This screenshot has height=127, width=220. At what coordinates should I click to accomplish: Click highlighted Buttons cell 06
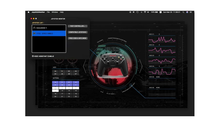tap(69, 85)
